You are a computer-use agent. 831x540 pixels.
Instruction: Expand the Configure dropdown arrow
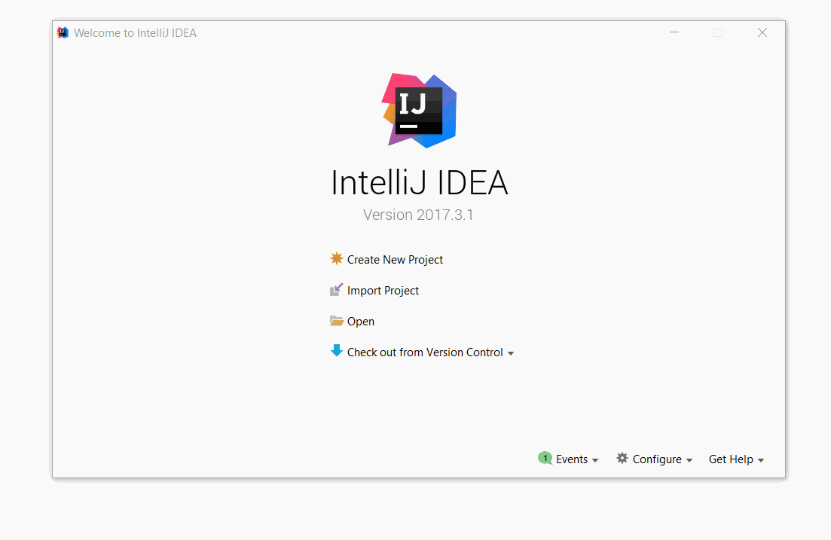689,460
